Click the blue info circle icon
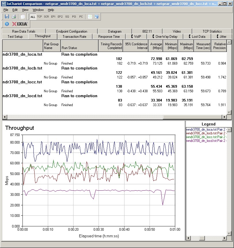Screen dimensions: 234x248 [7, 24]
